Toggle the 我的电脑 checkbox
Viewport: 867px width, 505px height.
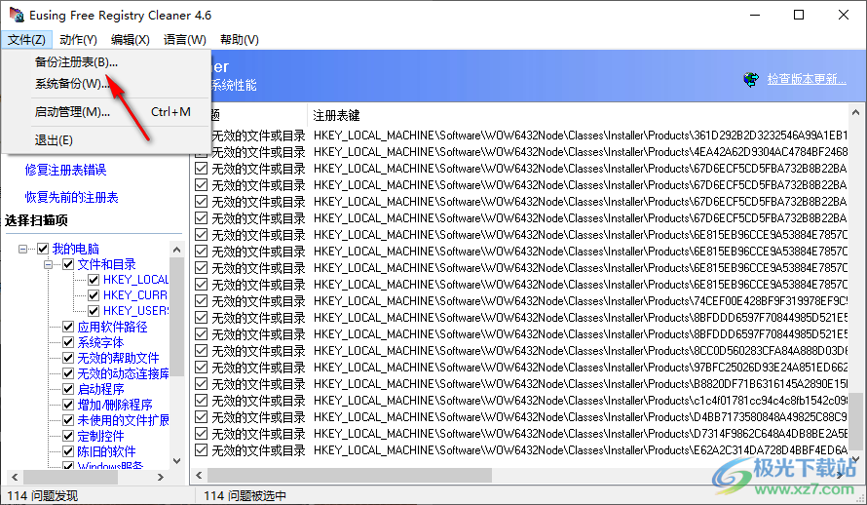click(43, 249)
